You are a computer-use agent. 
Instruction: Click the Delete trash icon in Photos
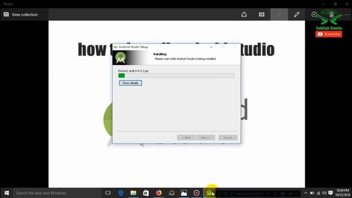(331, 15)
